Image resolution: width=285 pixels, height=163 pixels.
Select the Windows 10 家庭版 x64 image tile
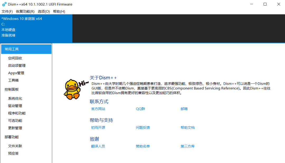pyautogui.click(x=36, y=28)
